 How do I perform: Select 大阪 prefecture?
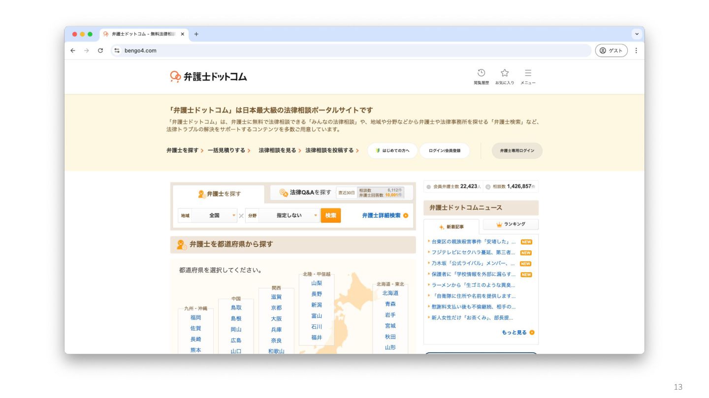276,318
